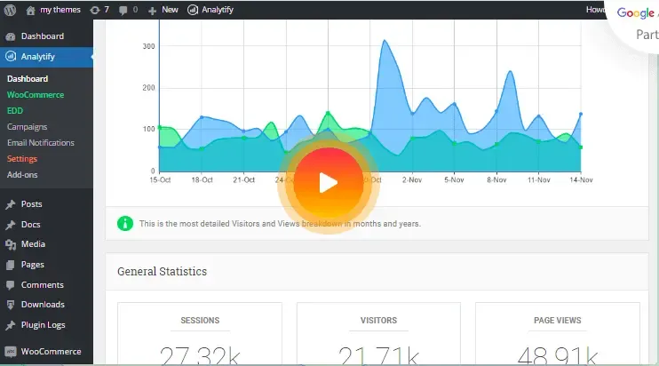Play the video with orange play button
The width and height of the screenshot is (659, 366).
[329, 183]
